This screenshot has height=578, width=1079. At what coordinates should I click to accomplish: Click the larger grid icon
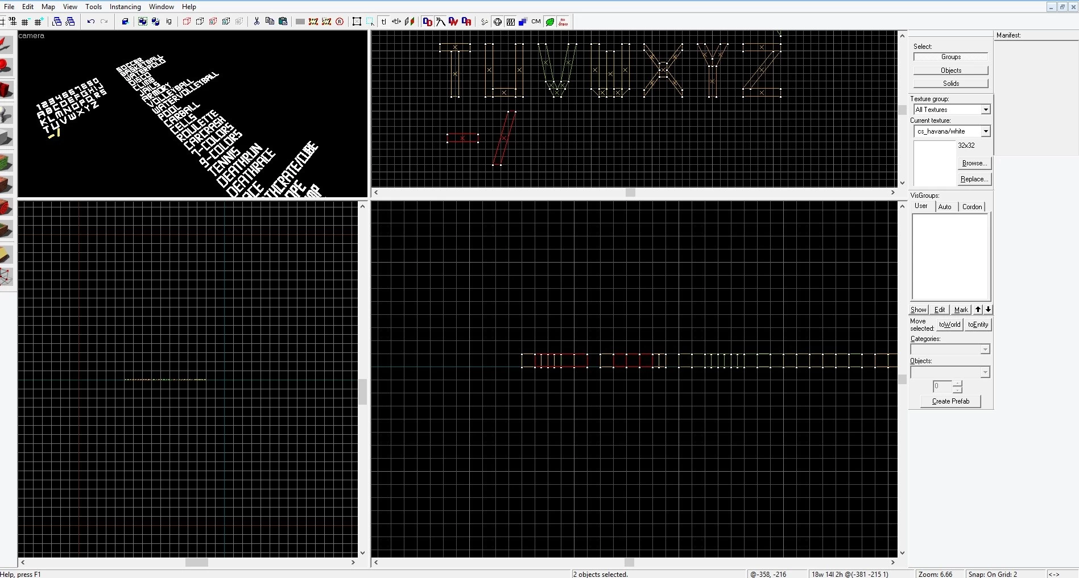click(38, 22)
